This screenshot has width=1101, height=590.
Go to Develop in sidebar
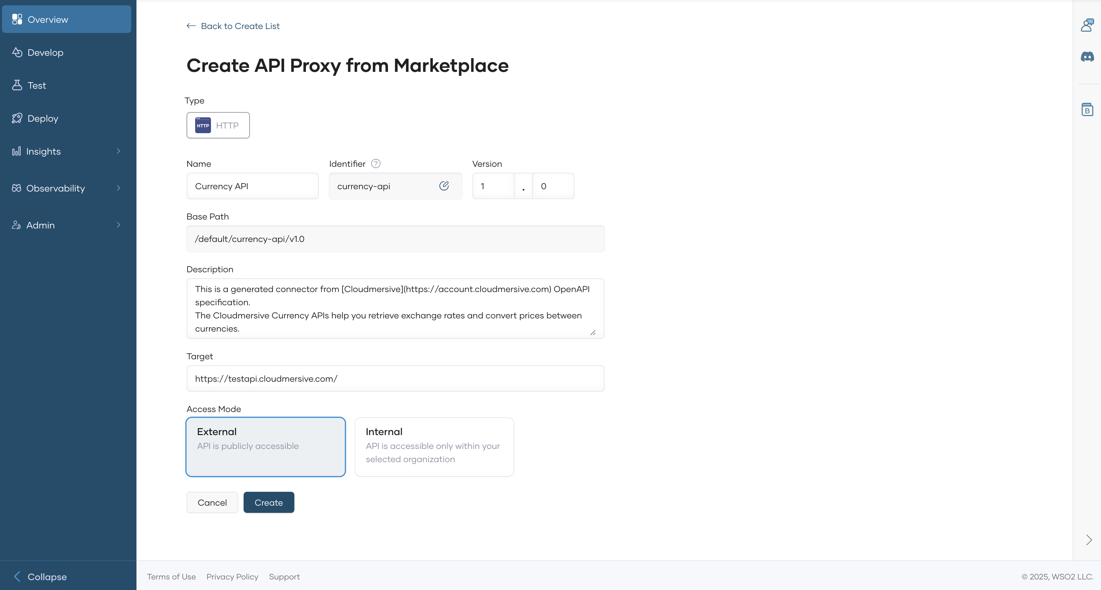45,52
